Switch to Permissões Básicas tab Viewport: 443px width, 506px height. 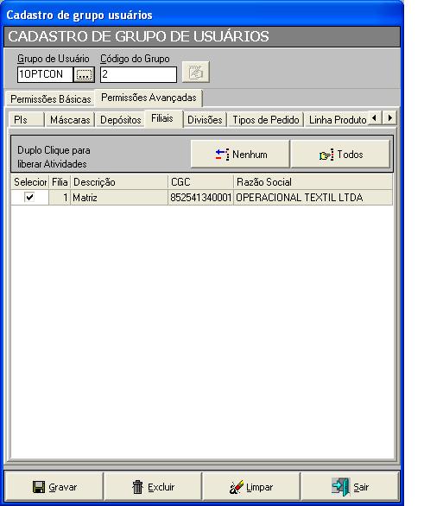point(50,99)
